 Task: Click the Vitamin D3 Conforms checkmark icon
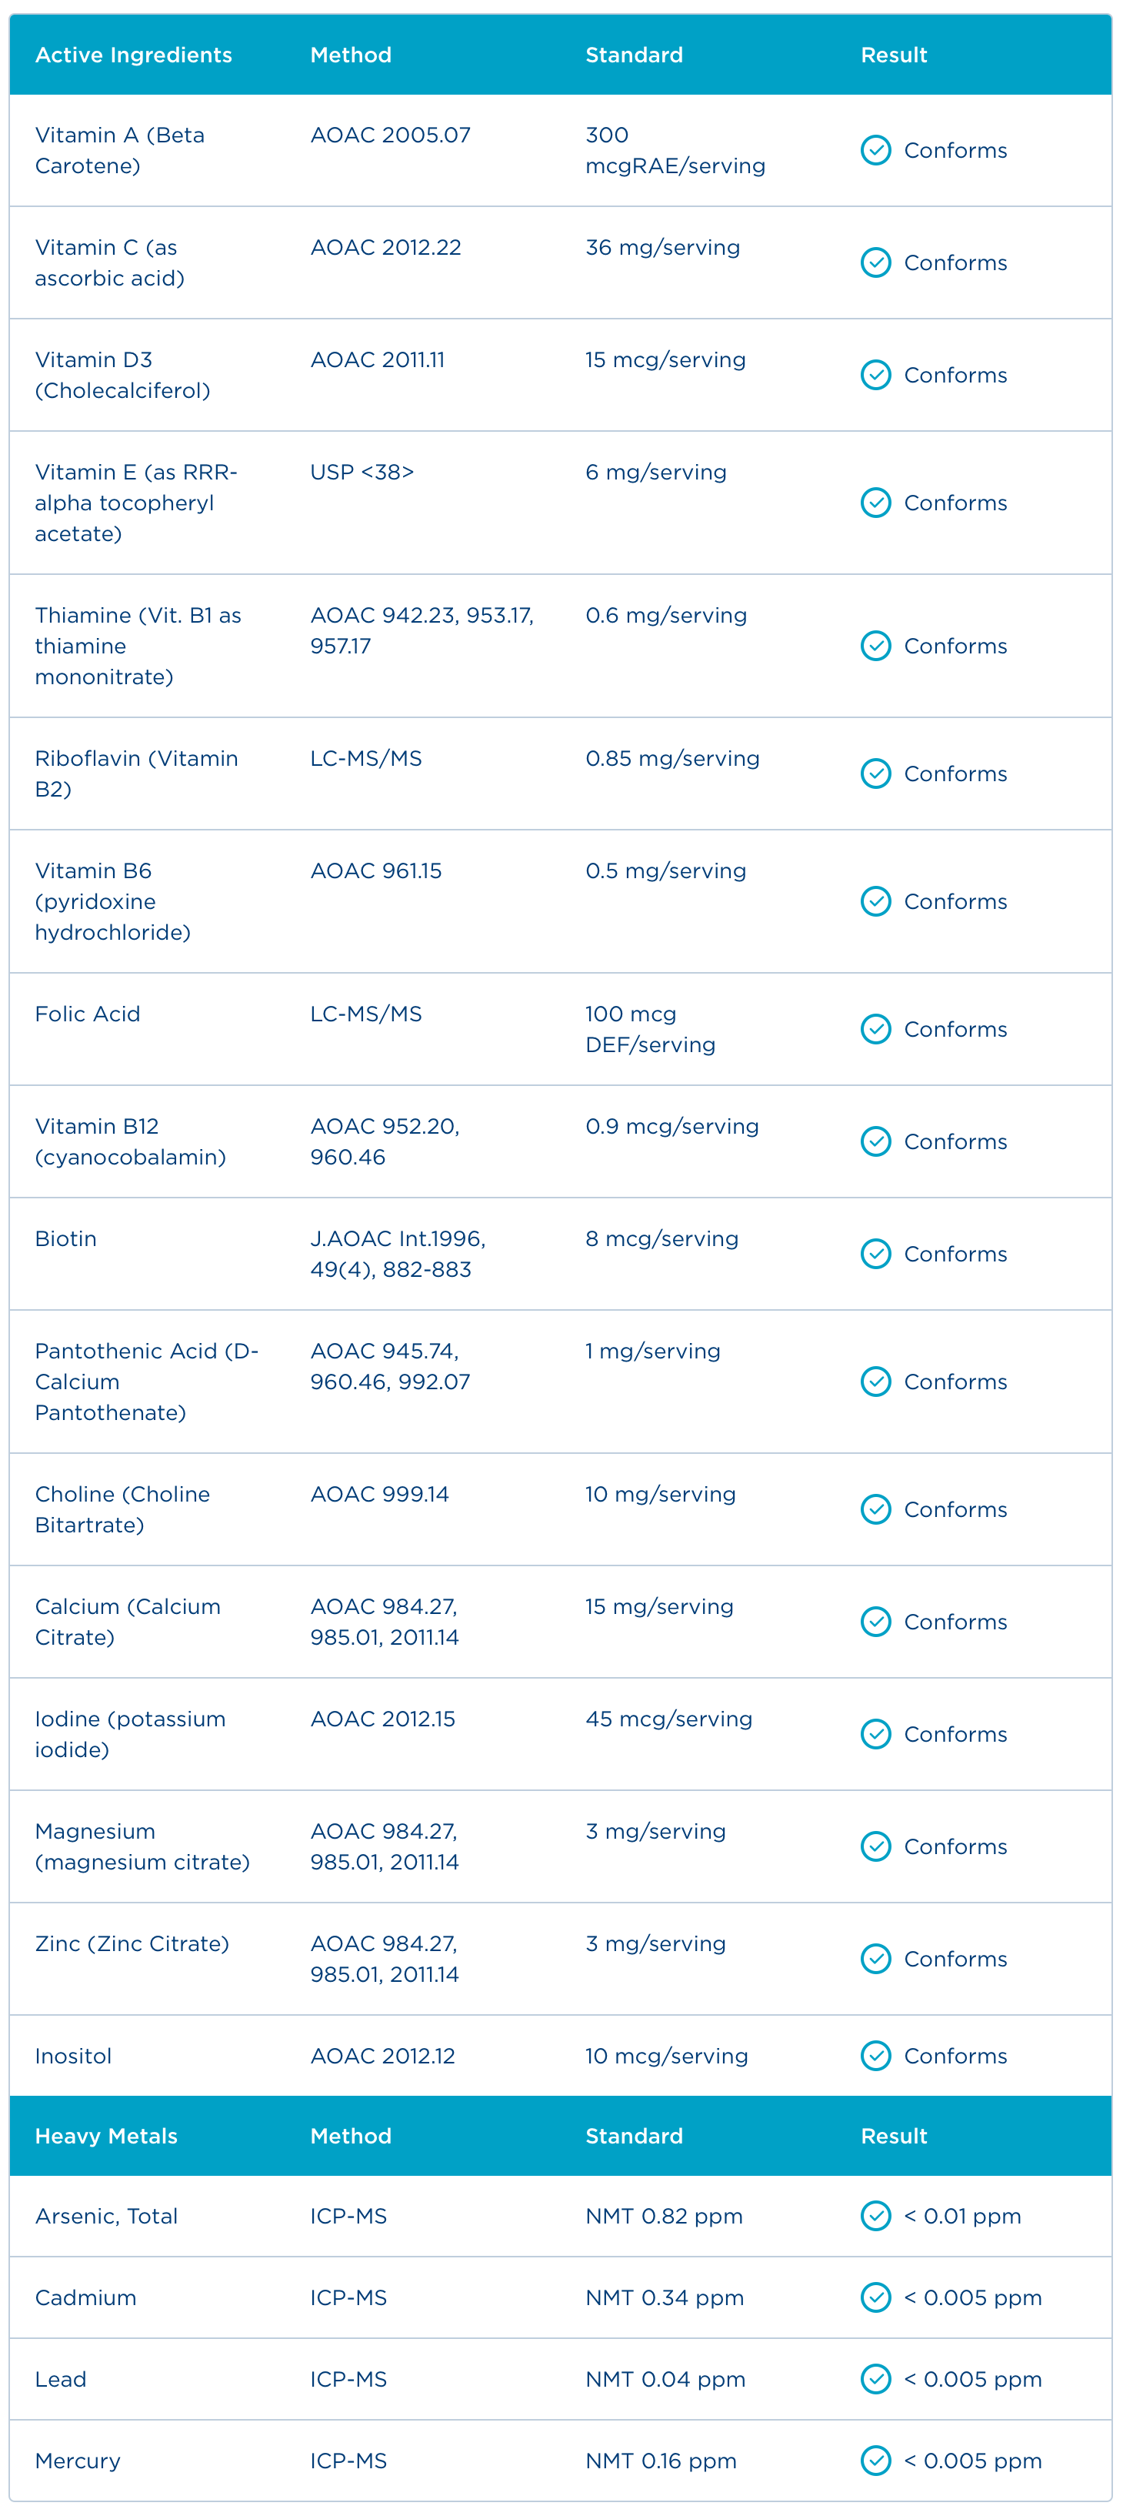click(x=875, y=375)
